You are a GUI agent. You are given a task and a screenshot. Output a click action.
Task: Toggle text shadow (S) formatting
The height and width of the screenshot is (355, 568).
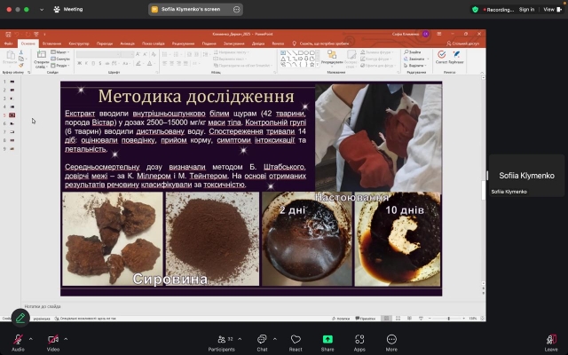100,63
